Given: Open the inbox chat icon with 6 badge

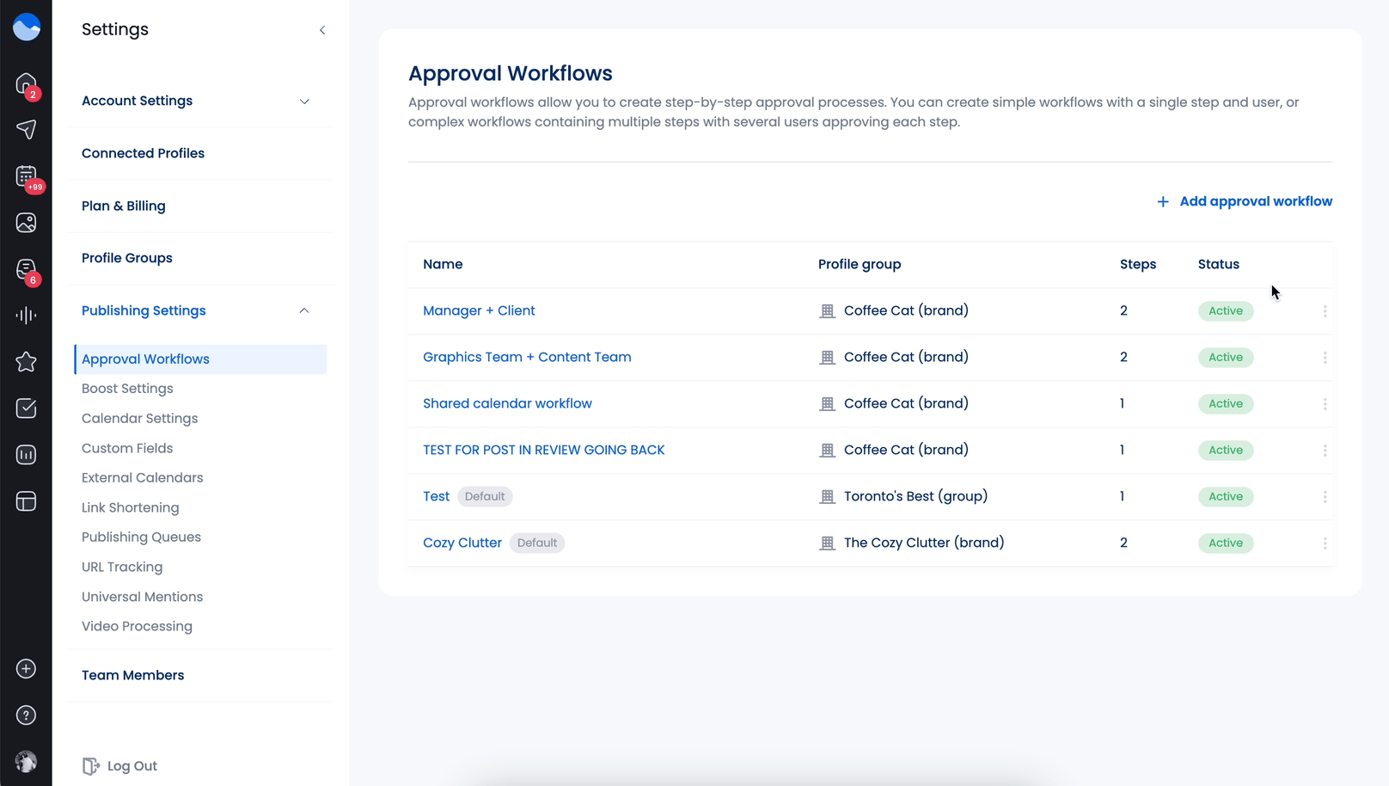Looking at the screenshot, I should pyautogui.click(x=27, y=270).
